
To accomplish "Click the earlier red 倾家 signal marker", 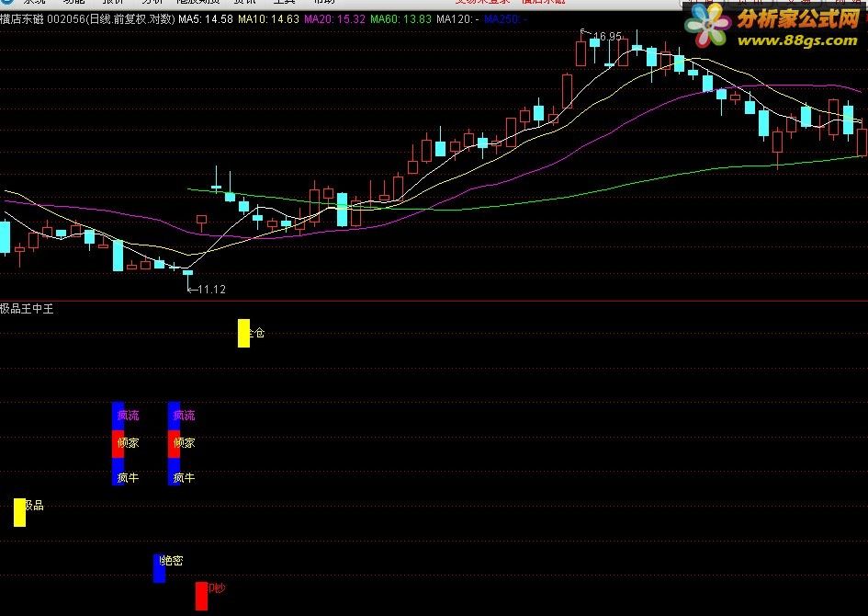I will [118, 444].
